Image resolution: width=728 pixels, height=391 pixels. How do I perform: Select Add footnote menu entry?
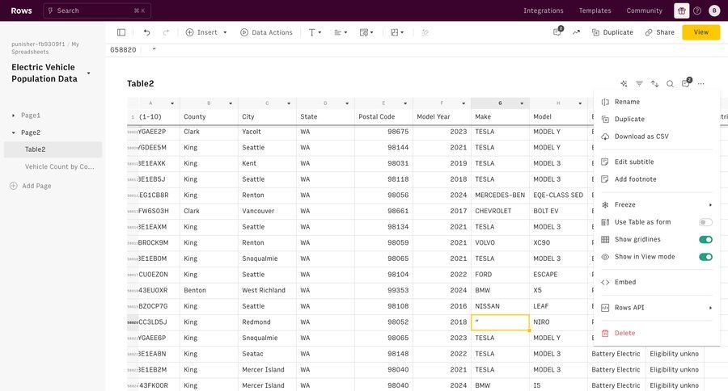[x=657, y=179]
